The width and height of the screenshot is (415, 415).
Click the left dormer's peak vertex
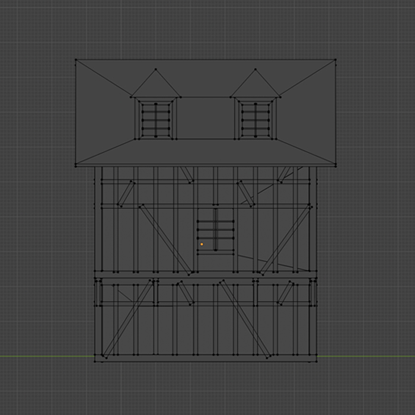155,69
